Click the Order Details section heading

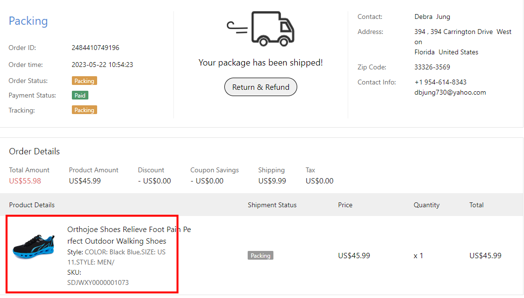(34, 151)
